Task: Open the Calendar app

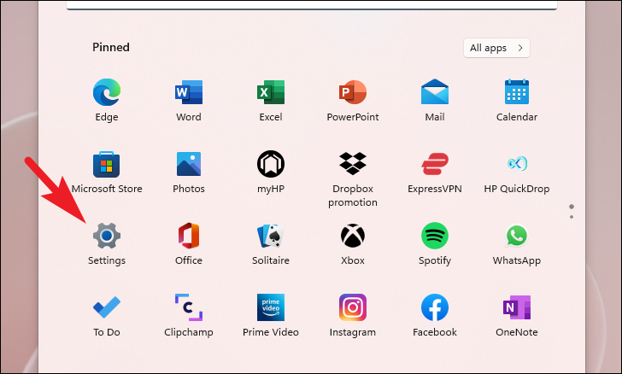Action: 517,91
